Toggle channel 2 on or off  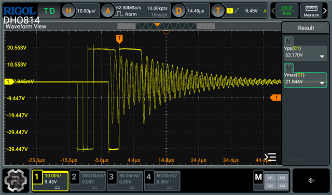tap(74, 176)
